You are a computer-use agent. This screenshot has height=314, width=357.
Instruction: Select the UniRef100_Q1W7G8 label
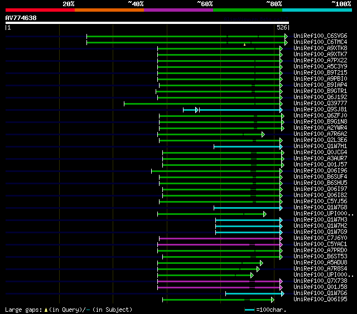(x=320, y=208)
